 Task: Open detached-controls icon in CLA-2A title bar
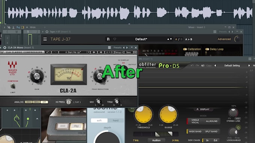tap(109, 47)
